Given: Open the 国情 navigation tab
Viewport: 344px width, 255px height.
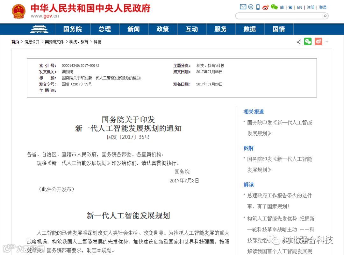Looking at the screenshot, I should (x=279, y=29).
